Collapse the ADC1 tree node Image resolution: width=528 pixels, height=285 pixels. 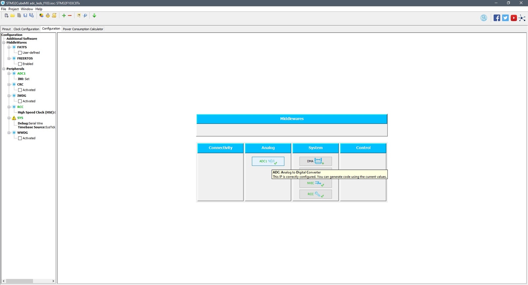[x=9, y=73]
